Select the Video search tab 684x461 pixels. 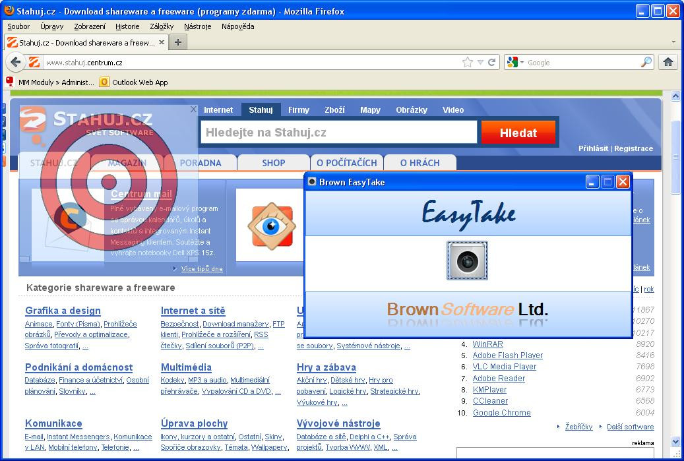pyautogui.click(x=452, y=110)
